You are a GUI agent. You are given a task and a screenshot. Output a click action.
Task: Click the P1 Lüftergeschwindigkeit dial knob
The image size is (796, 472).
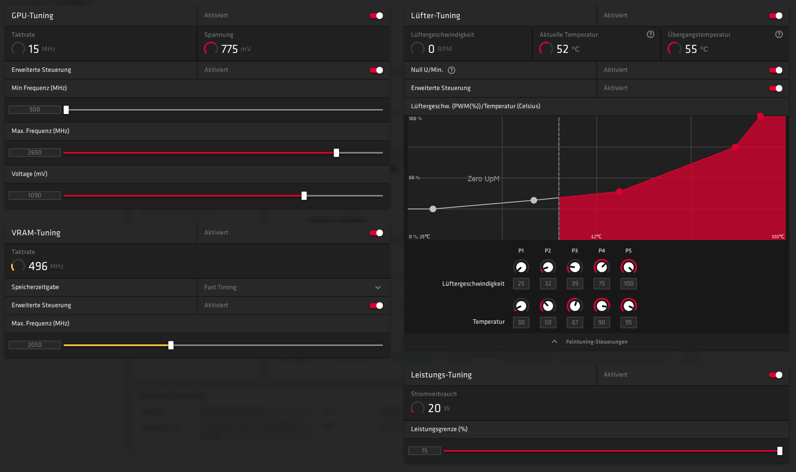coord(521,267)
